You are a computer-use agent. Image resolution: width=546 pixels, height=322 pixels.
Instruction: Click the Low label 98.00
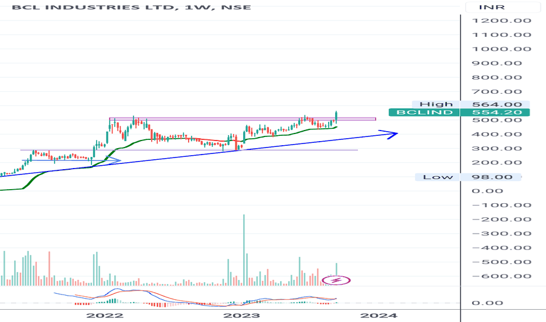(468, 177)
